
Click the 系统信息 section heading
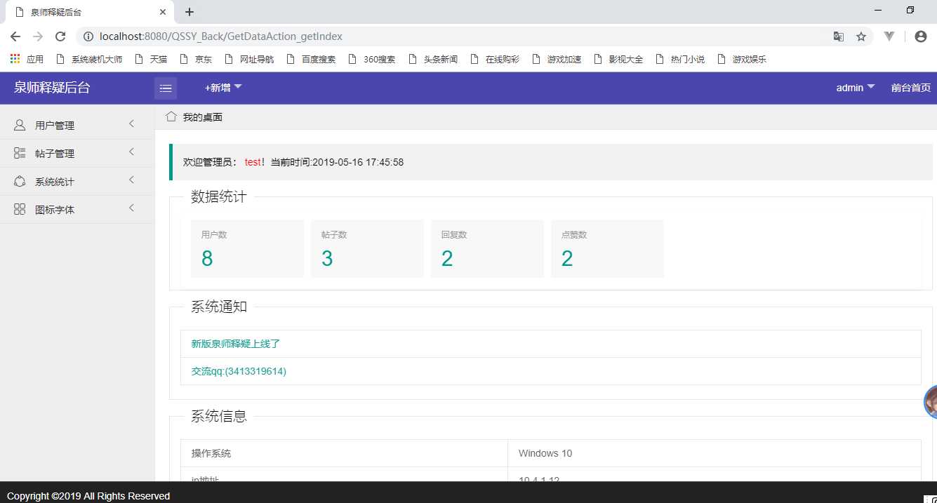coord(219,415)
